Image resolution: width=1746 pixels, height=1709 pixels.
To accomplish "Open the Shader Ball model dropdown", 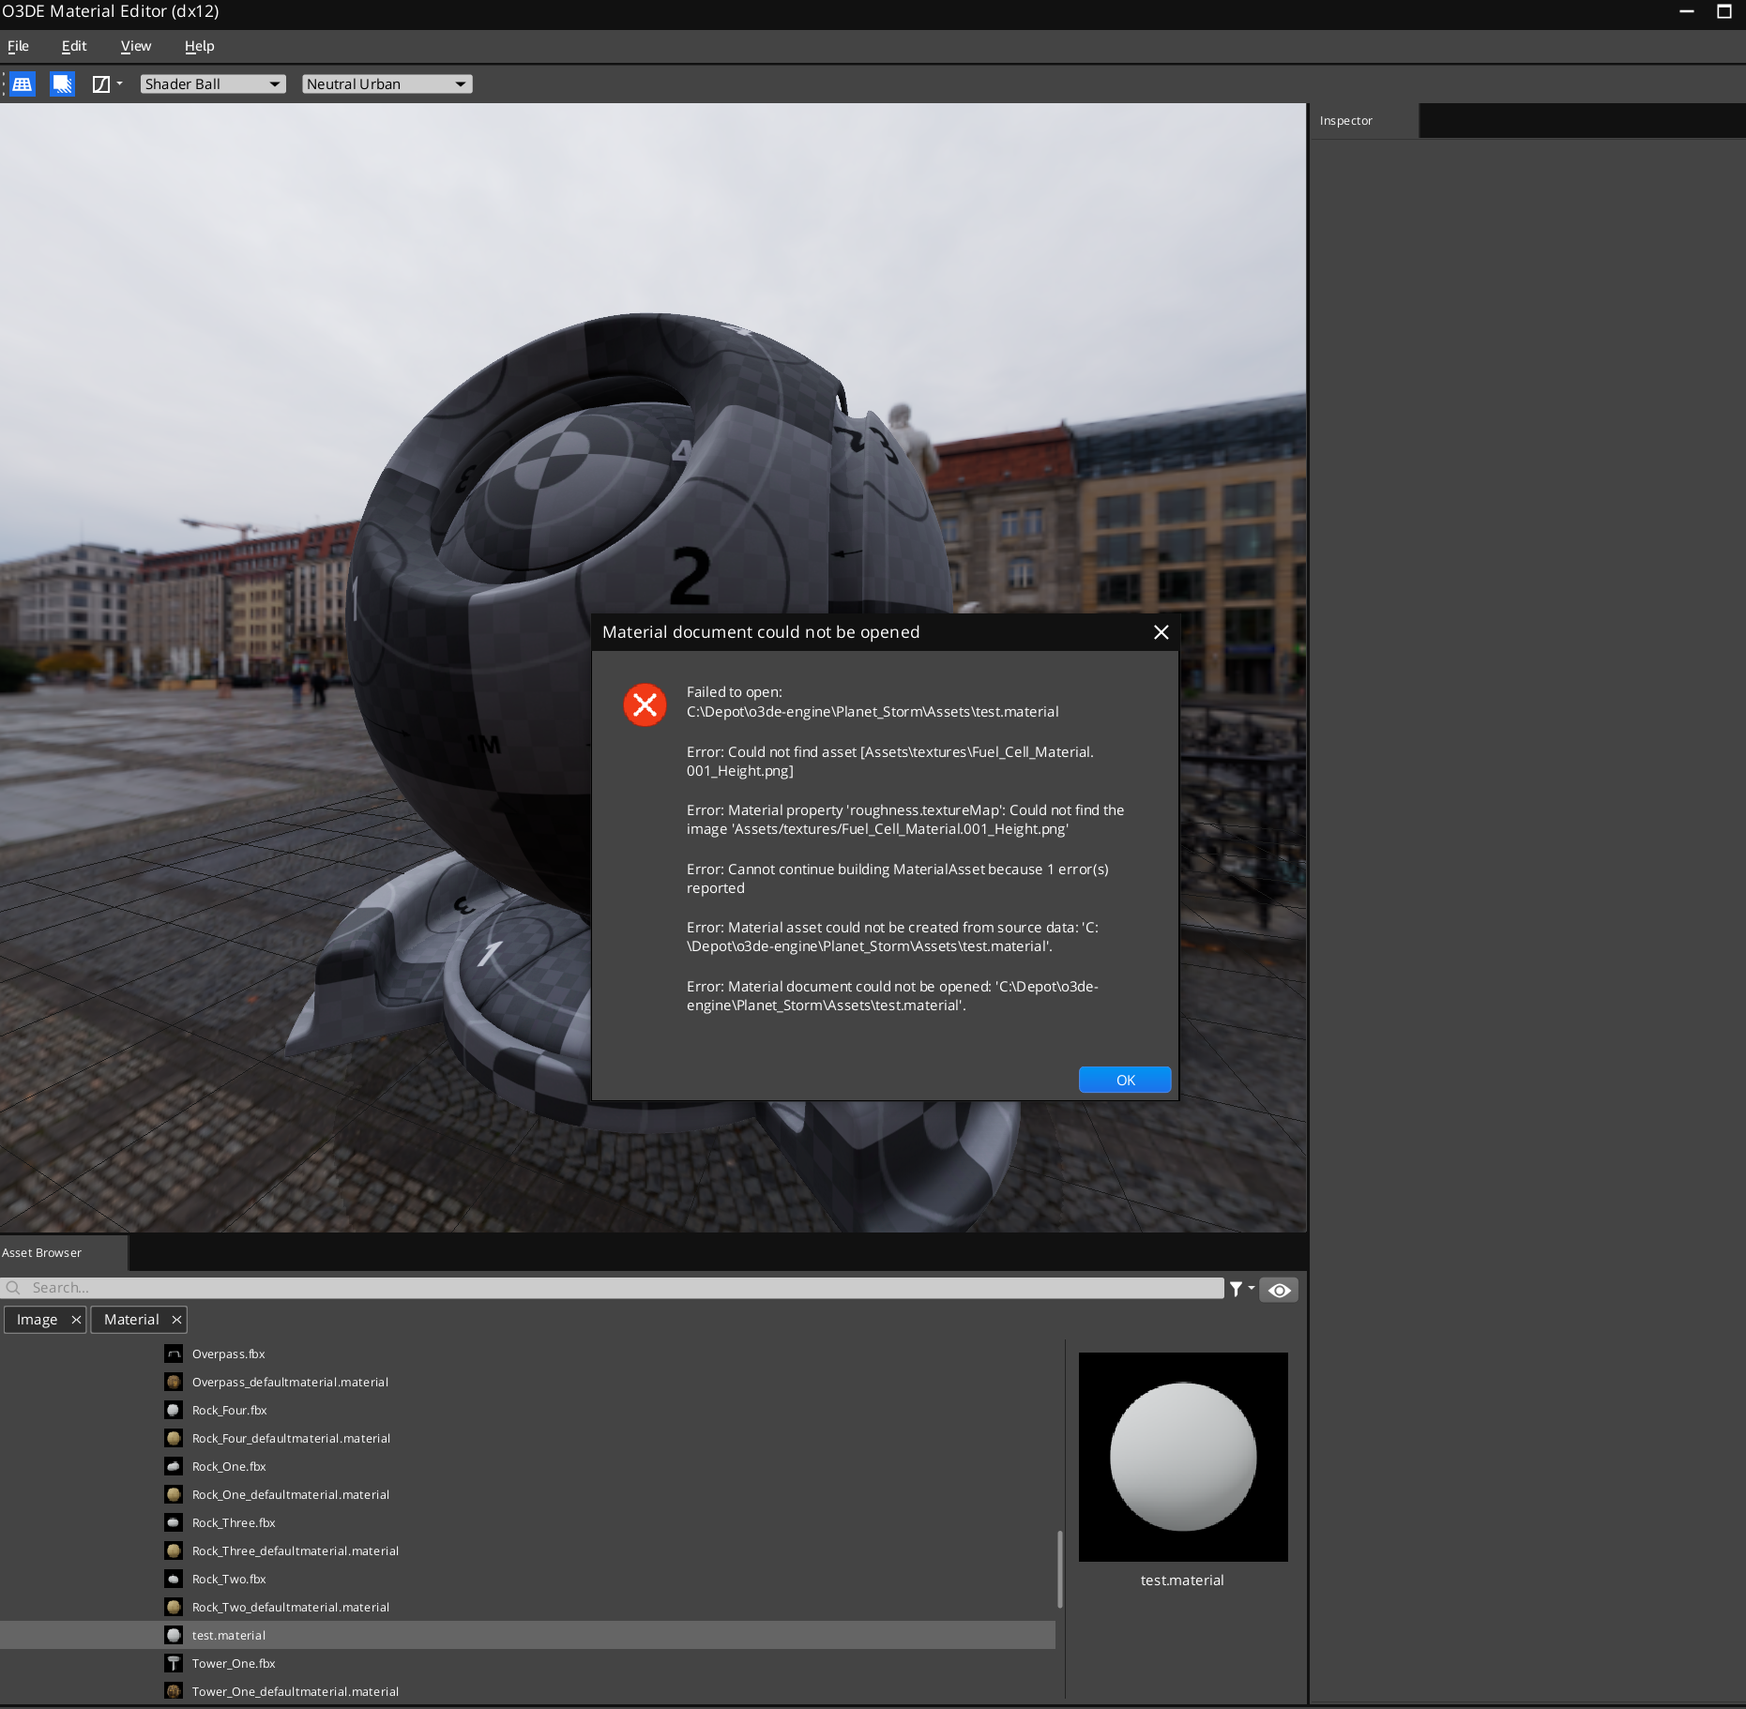I will [x=213, y=84].
